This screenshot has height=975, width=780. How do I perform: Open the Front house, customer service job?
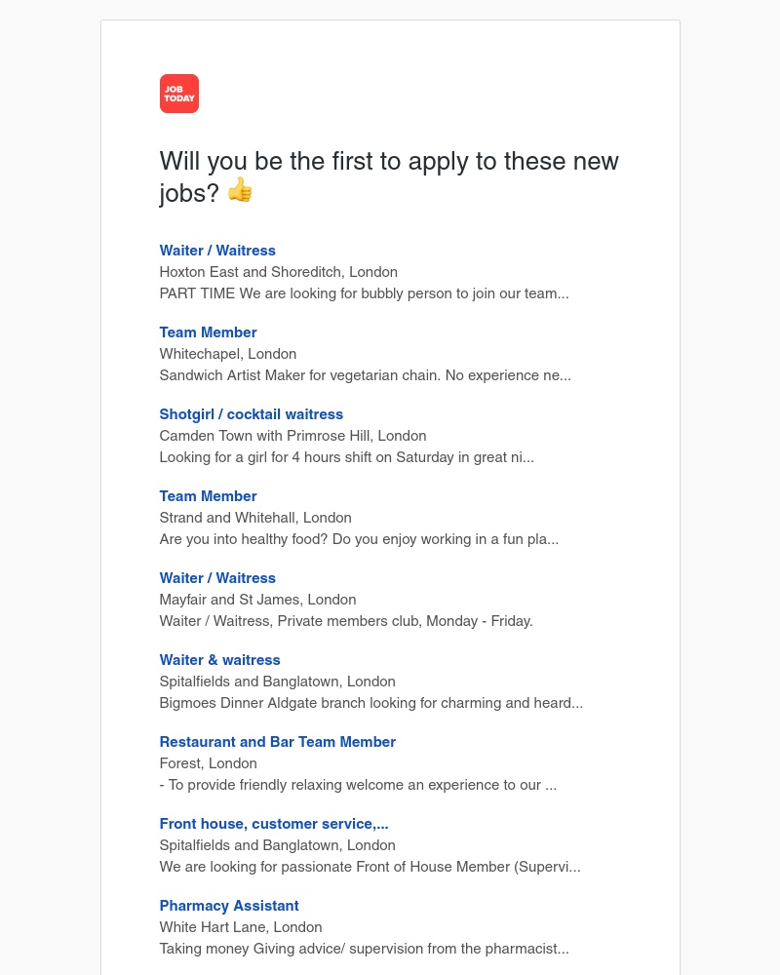[274, 824]
